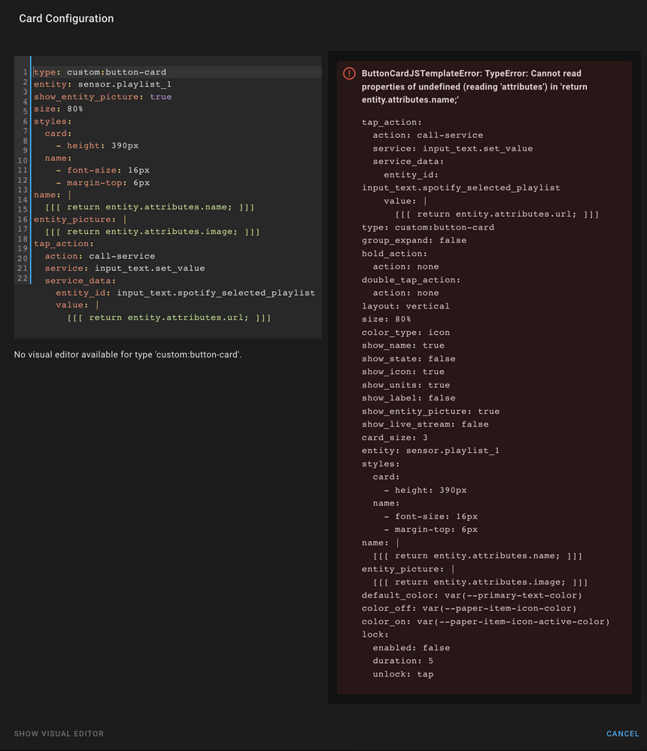Click the 'entity: sensor.playlist_1' editor line
Viewport: 647px width, 751px height.
(x=102, y=84)
